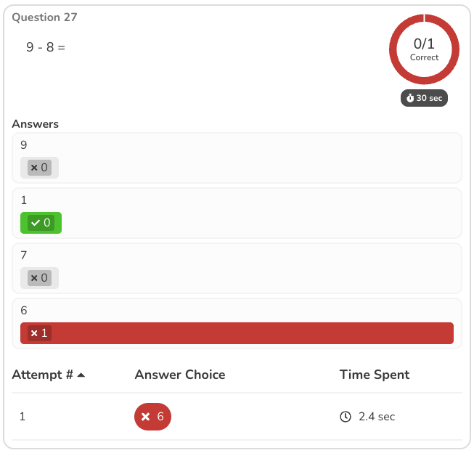
Task: Click the 9 - 8 = question text
Action: [x=46, y=47]
